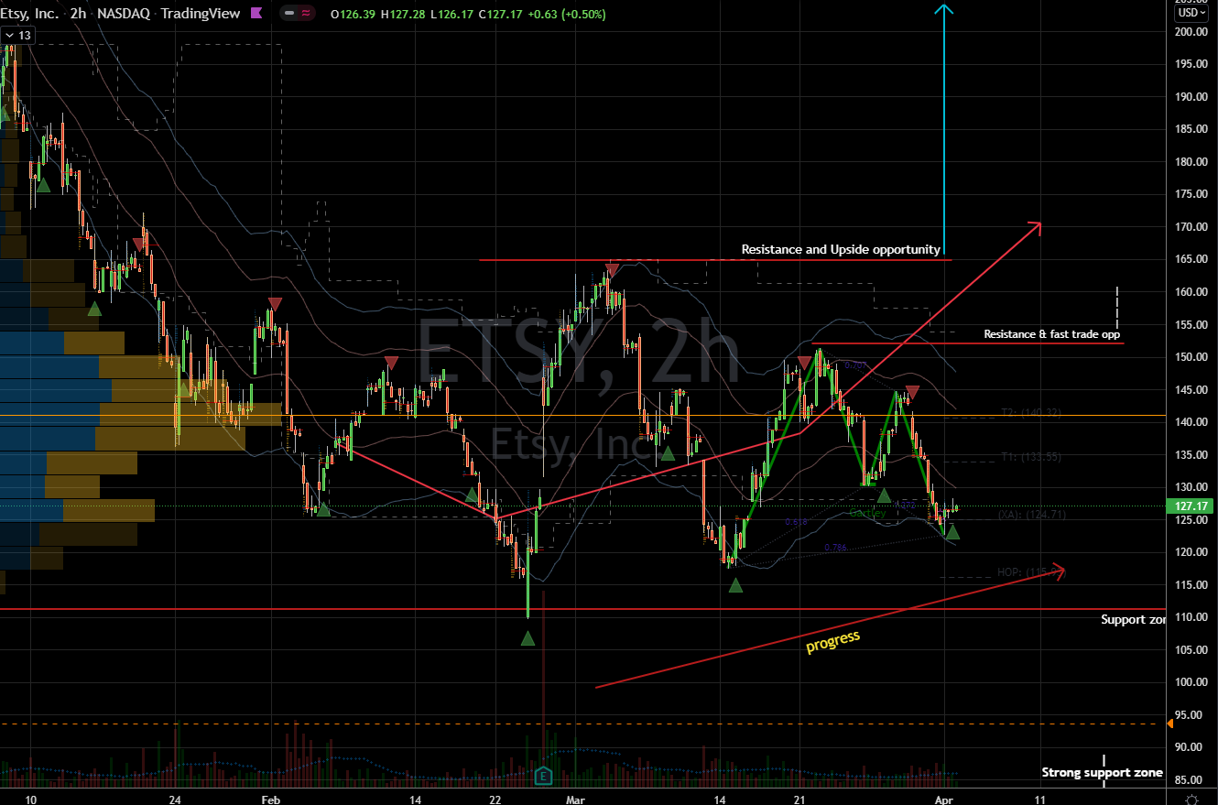Open the USD currency dropdown

(1191, 12)
